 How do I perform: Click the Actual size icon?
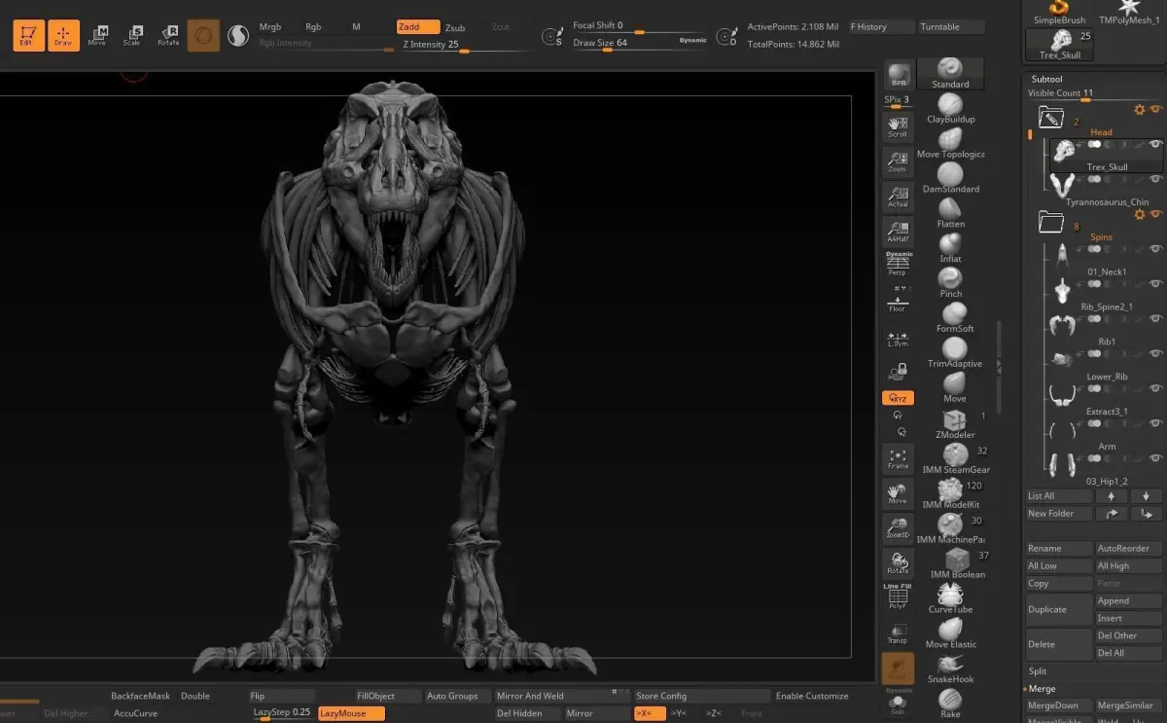[x=898, y=197]
